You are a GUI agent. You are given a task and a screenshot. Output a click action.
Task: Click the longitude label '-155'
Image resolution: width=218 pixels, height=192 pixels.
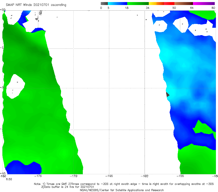click(180, 176)
